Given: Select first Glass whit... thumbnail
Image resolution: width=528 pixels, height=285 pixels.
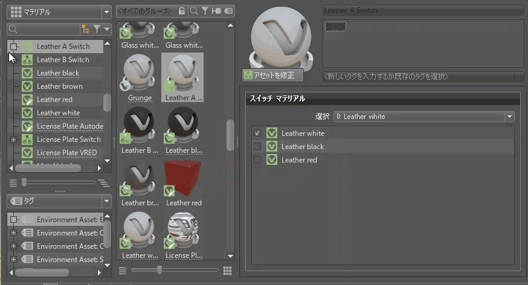Looking at the screenshot, I should (140, 36).
